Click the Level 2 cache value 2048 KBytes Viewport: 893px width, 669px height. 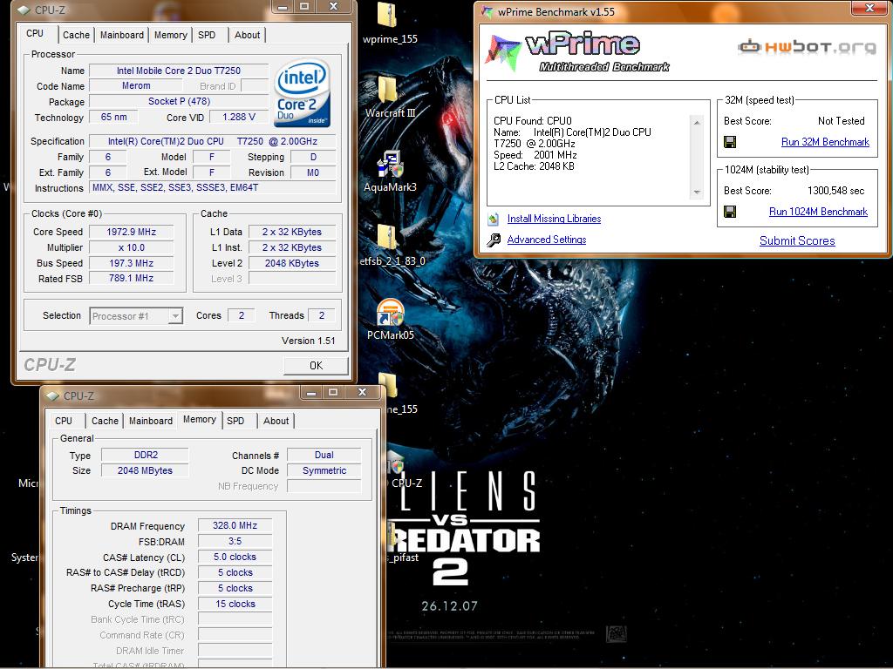[291, 263]
